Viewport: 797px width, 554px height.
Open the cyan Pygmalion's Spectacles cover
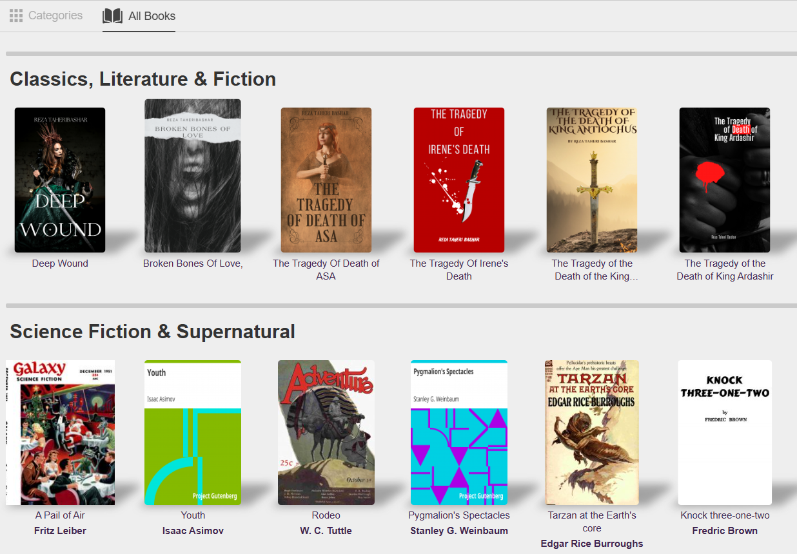pyautogui.click(x=459, y=432)
